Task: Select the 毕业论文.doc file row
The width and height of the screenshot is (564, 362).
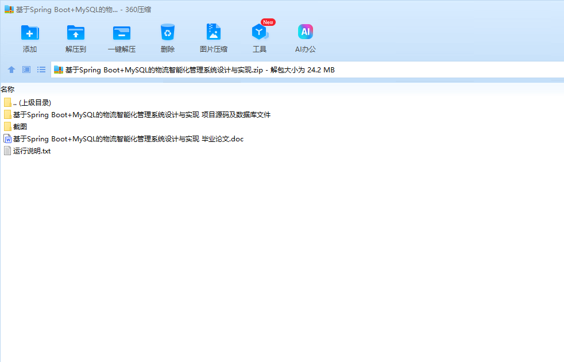Action: pos(123,139)
